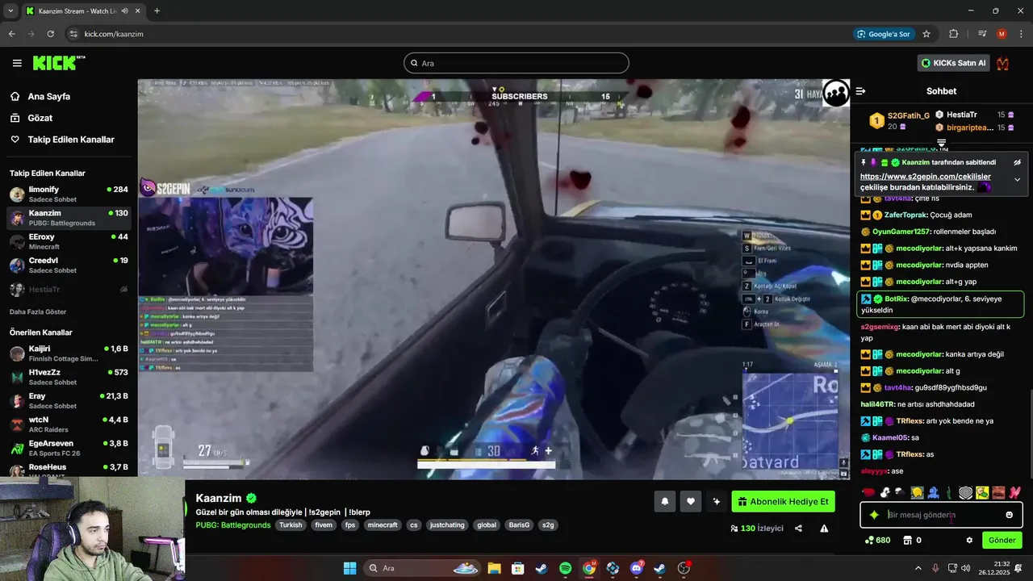Open recommended channel Eray
1033x581 pixels.
(69, 400)
